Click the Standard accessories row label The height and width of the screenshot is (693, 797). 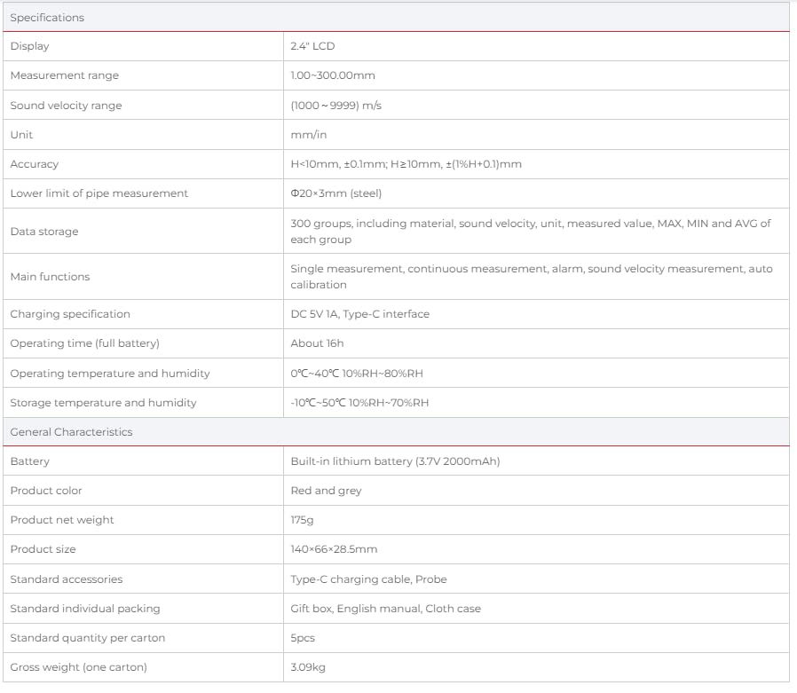point(66,579)
